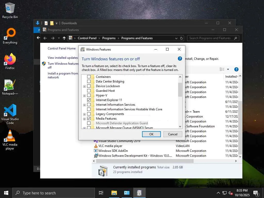Image resolution: width=264 pixels, height=198 pixels.
Task: Uncheck Internet Explorer 11
Action: point(89,100)
